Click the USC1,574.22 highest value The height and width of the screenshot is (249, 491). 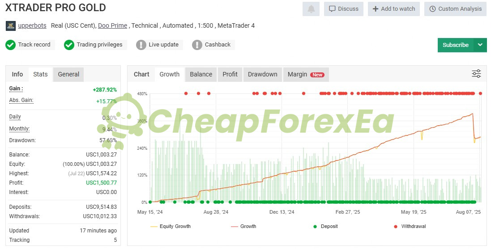(x=102, y=173)
